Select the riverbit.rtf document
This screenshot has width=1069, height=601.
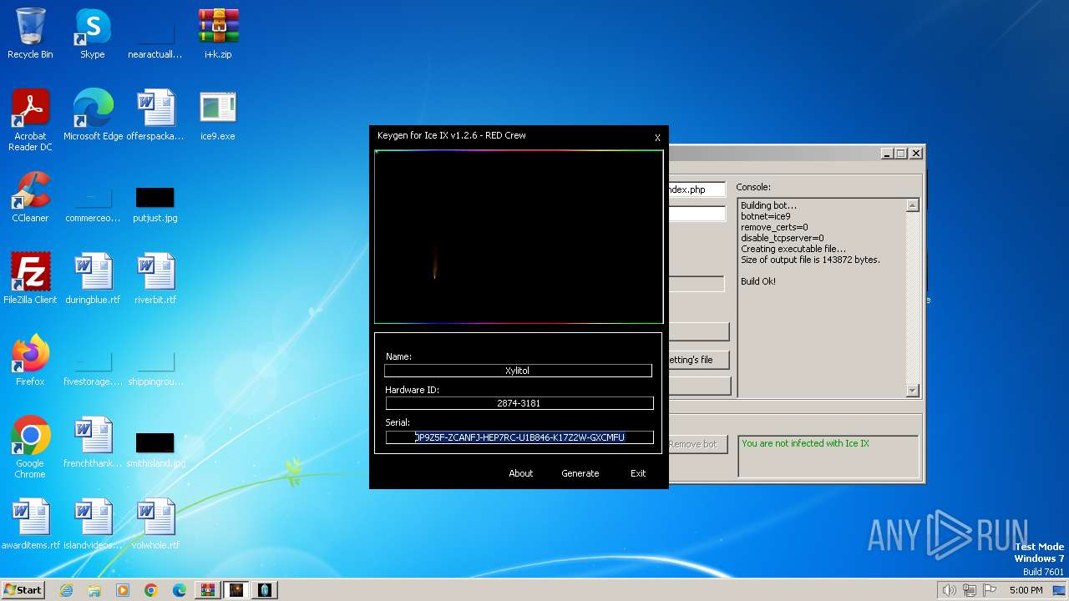(155, 279)
